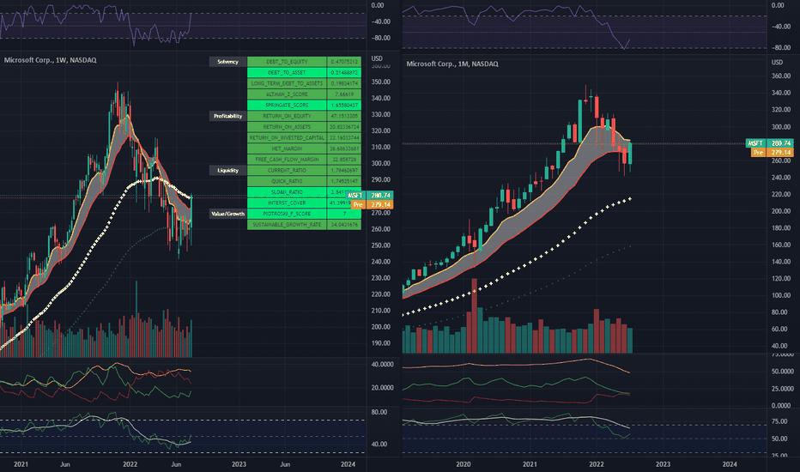Screen dimensions: 800x472
Task: Click the 0.47075212 debt-to-equity value
Action: point(344,62)
